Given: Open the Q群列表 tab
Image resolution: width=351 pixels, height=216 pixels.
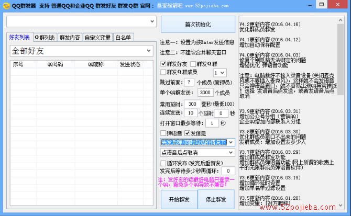Looking at the screenshot, I should (45, 38).
